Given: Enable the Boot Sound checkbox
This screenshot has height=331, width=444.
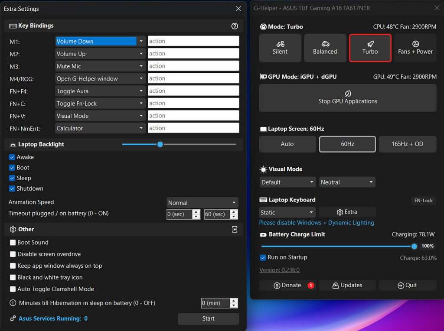Looking at the screenshot, I should (13, 243).
